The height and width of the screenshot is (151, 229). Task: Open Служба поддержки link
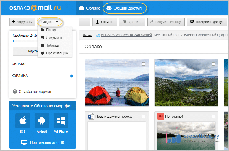35,92
